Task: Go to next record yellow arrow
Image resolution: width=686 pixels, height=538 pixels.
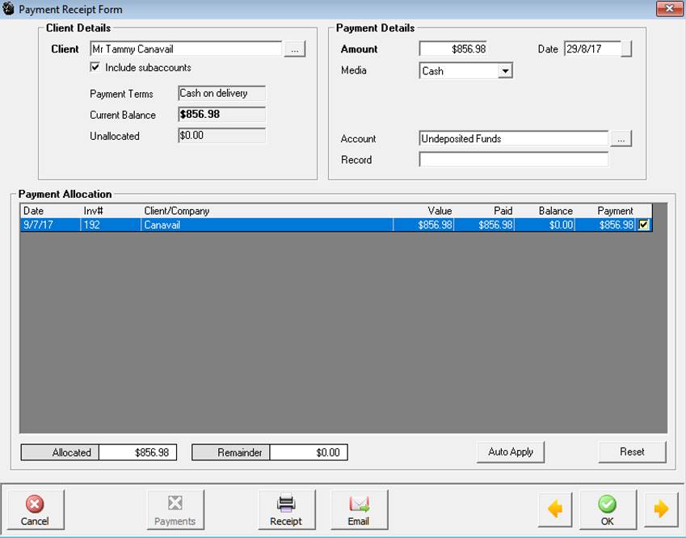Action: (661, 510)
